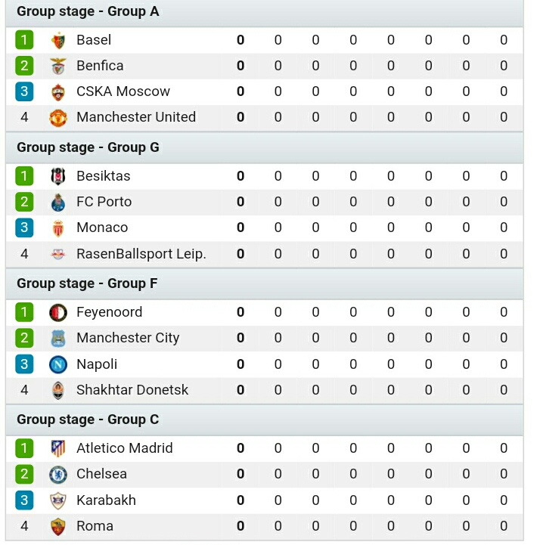Click the Monaco team name
Screen dimensions: 543x545
102,228
